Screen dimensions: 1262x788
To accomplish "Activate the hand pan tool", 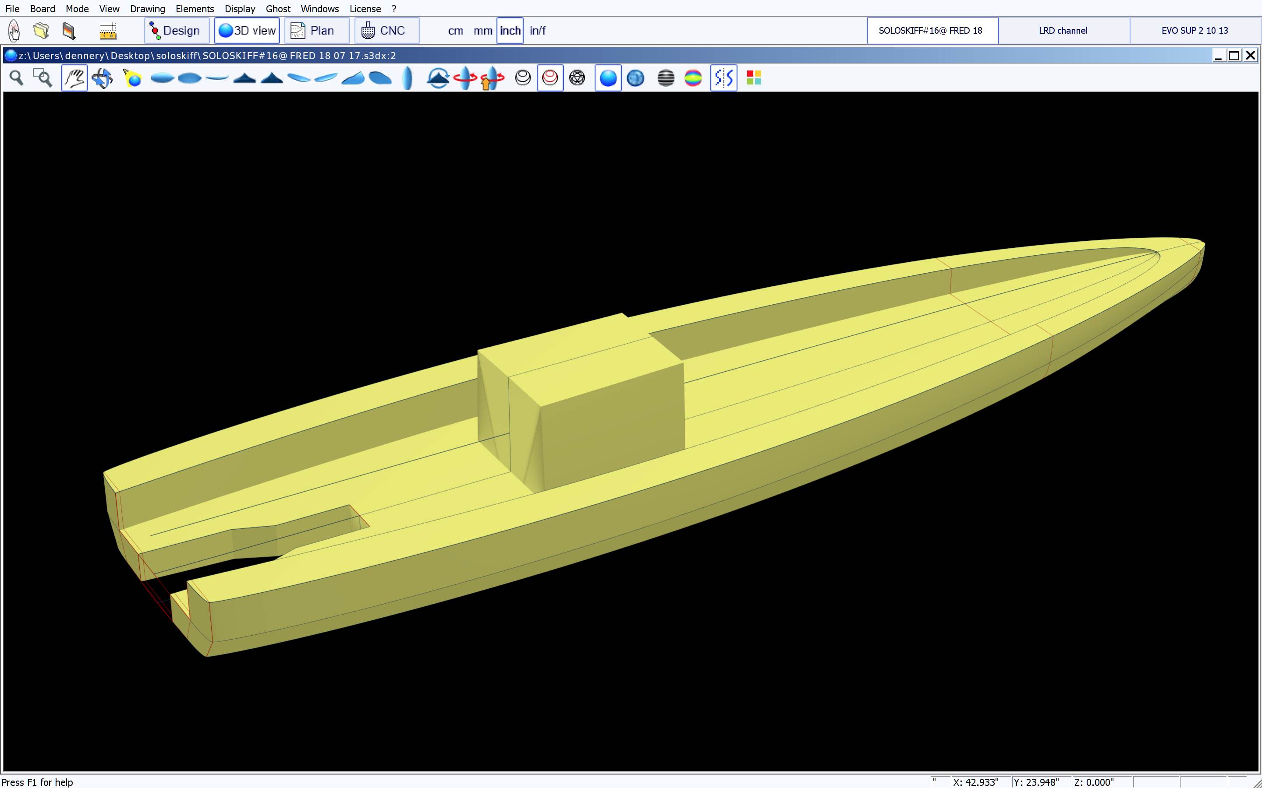I will 74,78.
